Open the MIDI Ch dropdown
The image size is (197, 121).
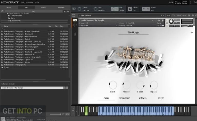pos(98,25)
